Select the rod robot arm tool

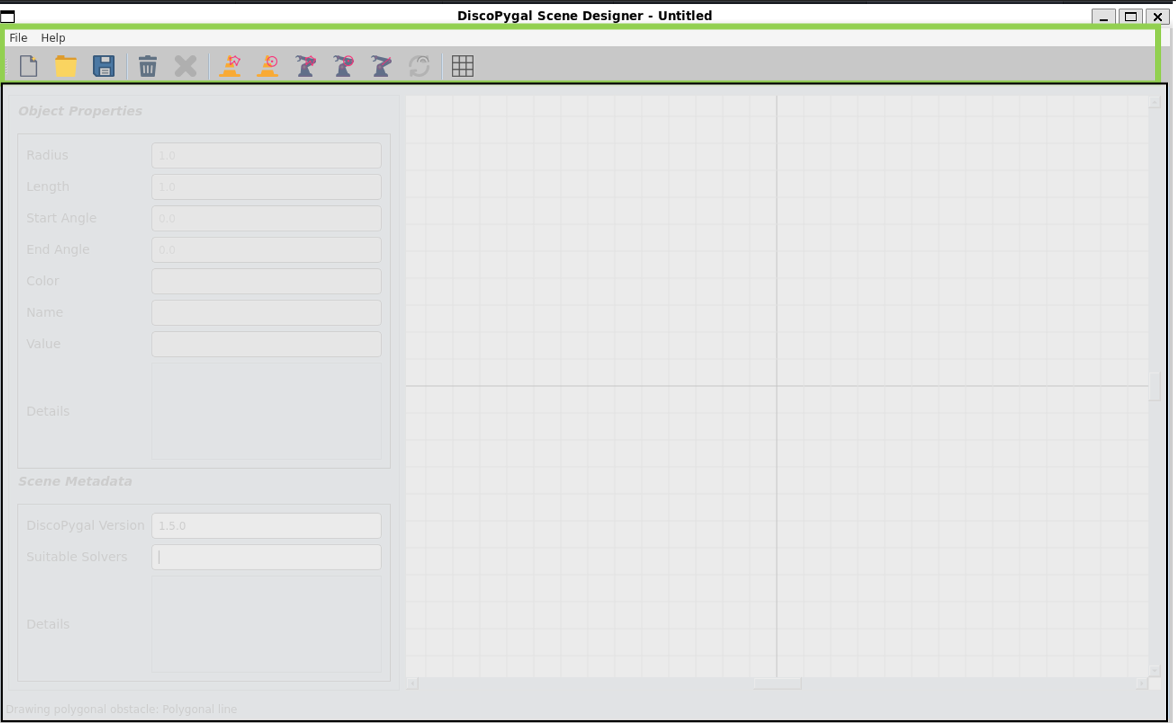point(381,66)
